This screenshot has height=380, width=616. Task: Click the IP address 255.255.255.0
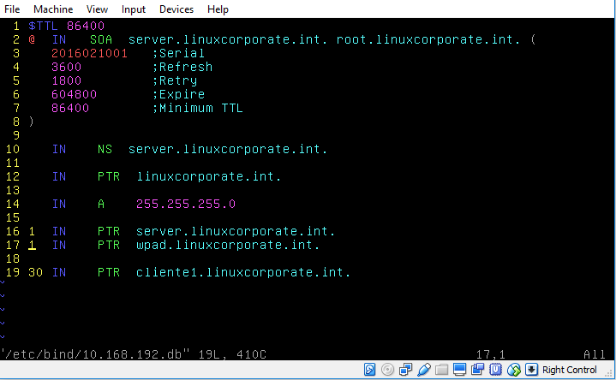[186, 204]
